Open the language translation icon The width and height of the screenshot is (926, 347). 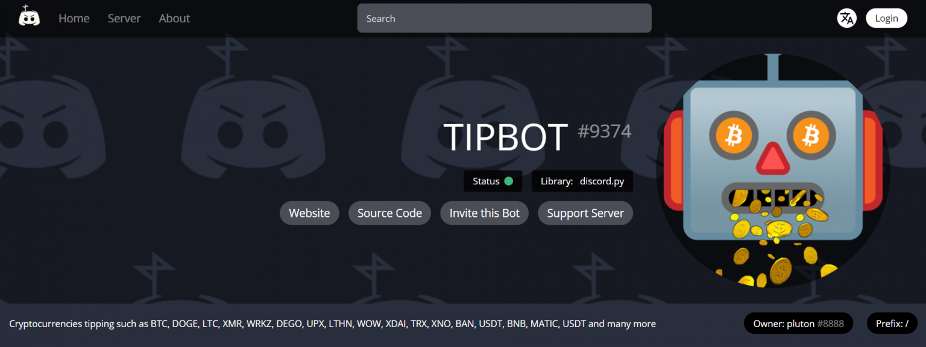click(846, 18)
